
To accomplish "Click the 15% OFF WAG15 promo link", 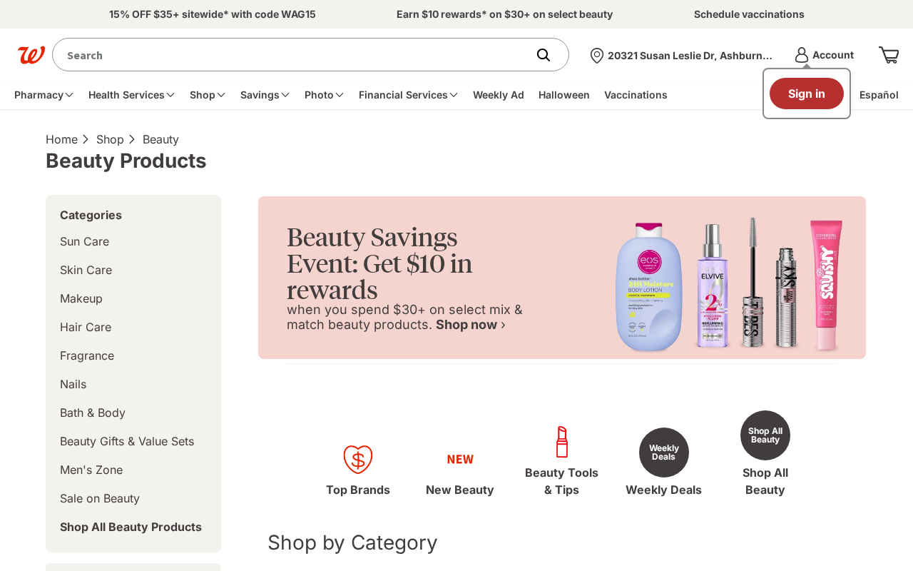I will click(x=213, y=14).
